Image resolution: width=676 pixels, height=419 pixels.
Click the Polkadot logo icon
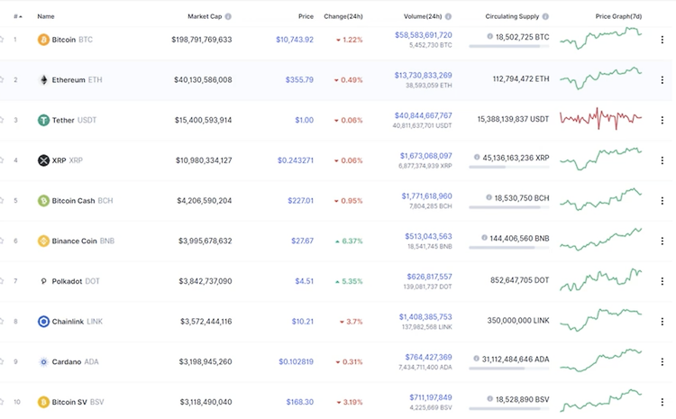click(43, 281)
